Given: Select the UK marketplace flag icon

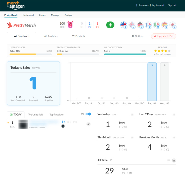Looking at the screenshot, I should click(132, 25).
